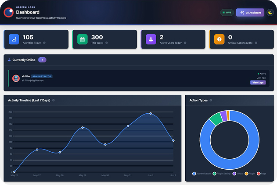Screen dimensions: 277x185
Task: Show info tooltip for Activities Today
Action: click(x=44, y=43)
